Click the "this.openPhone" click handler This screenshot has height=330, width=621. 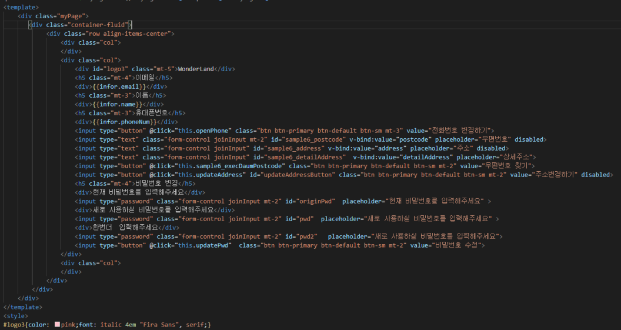203,131
